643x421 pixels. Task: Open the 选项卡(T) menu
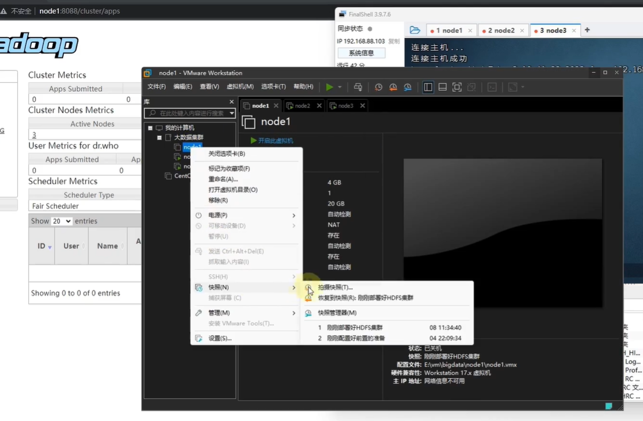(x=274, y=86)
